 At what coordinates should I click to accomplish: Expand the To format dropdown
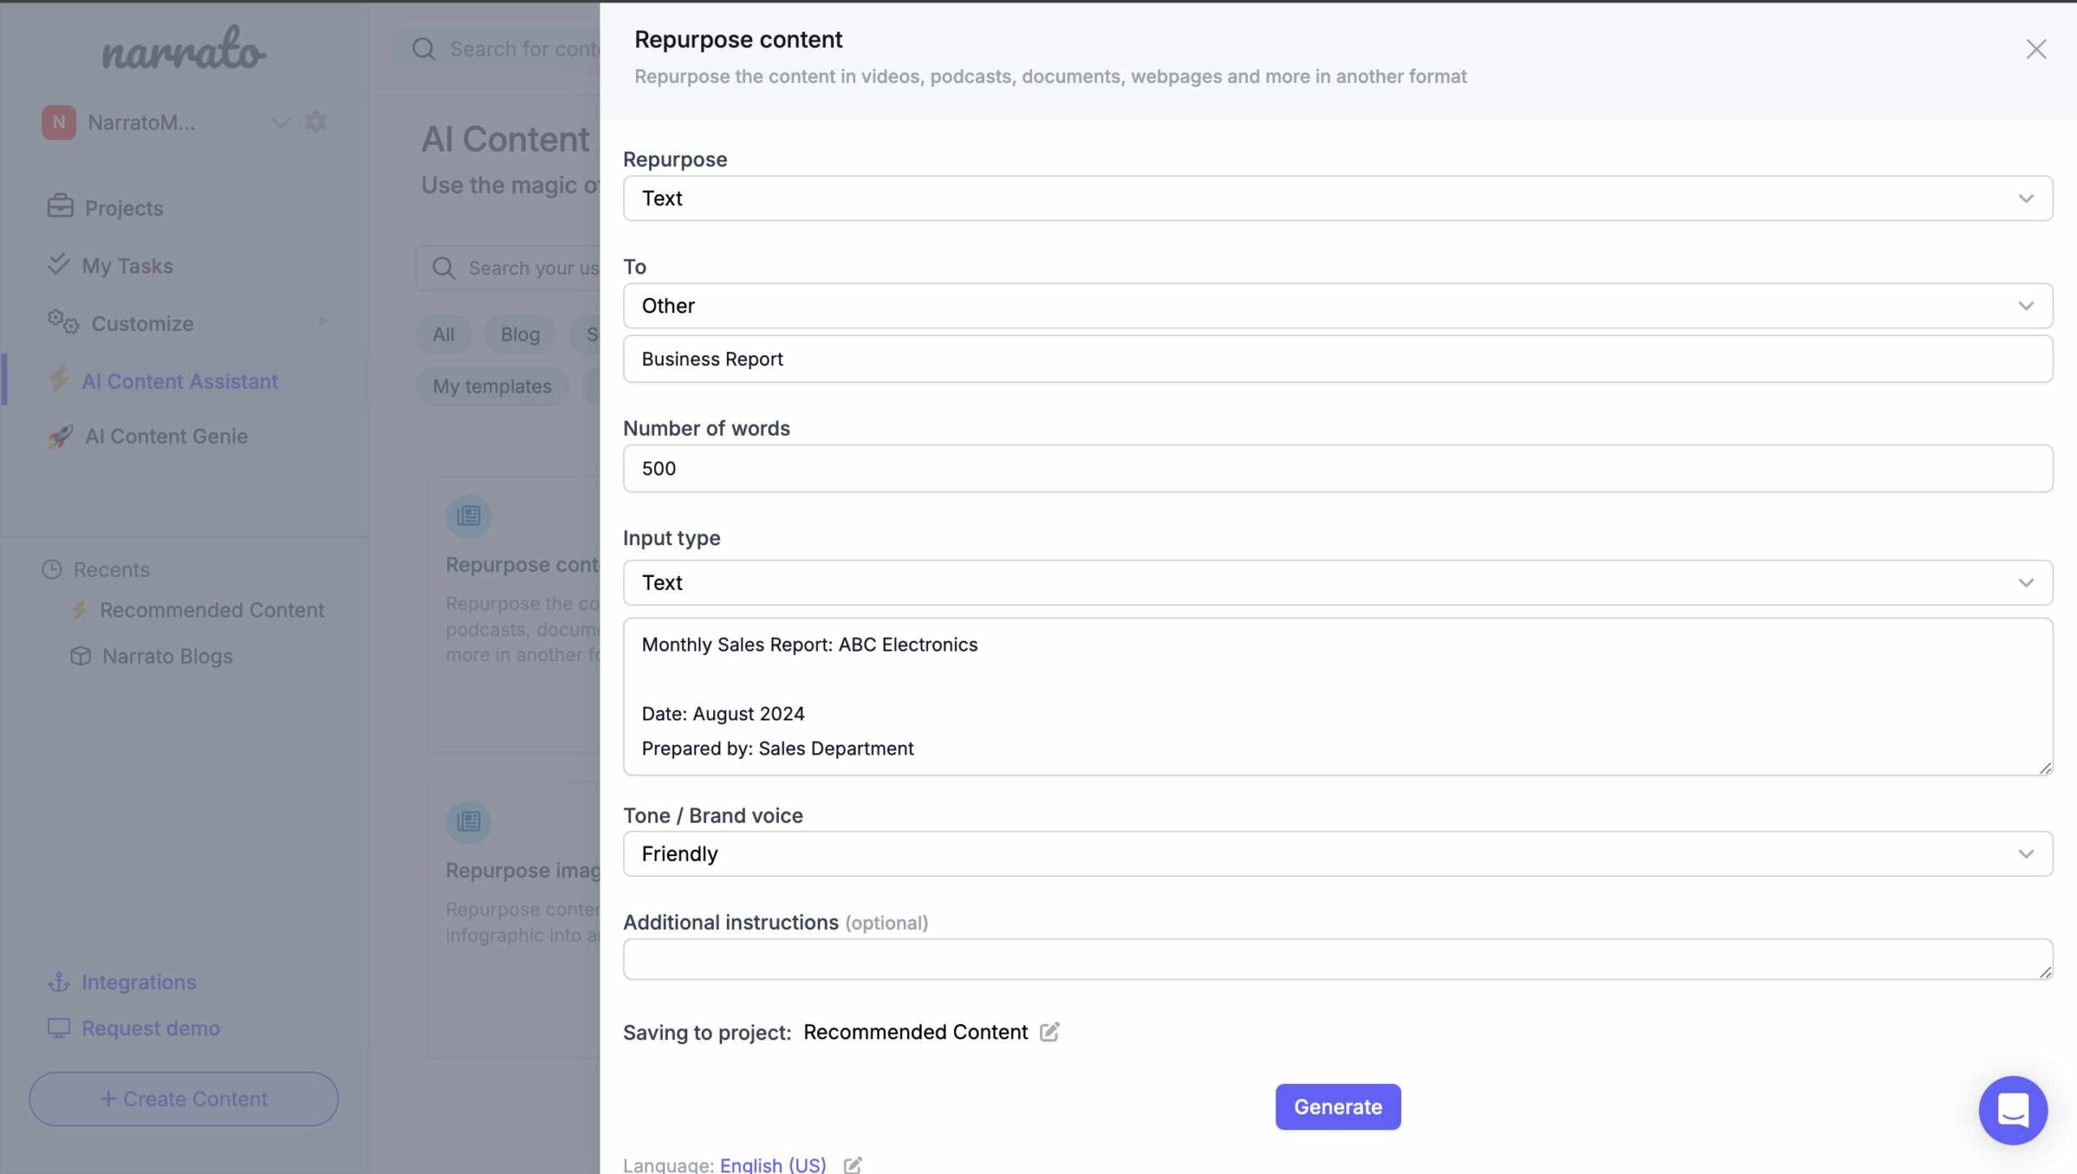click(x=2026, y=303)
